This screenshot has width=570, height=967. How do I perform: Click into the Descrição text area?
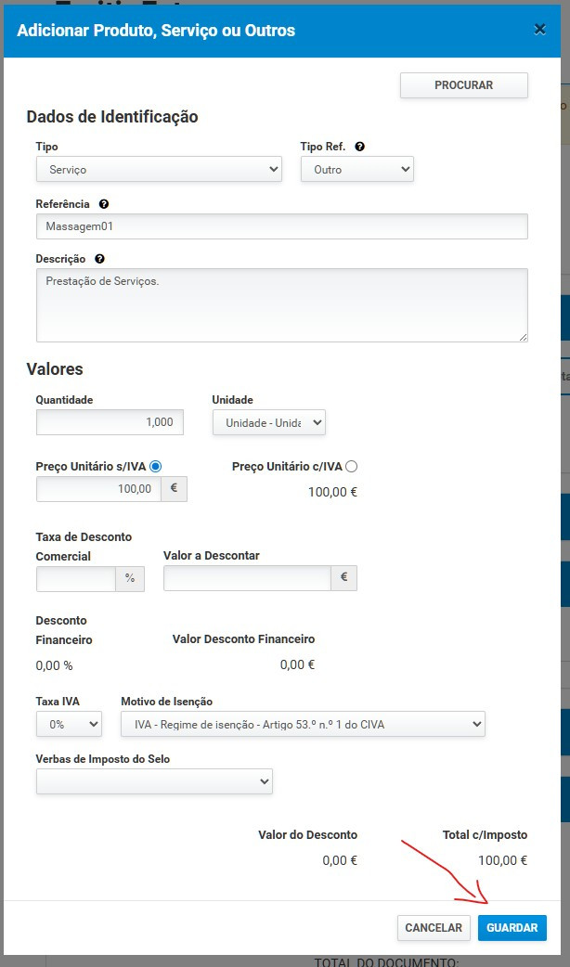[x=281, y=305]
